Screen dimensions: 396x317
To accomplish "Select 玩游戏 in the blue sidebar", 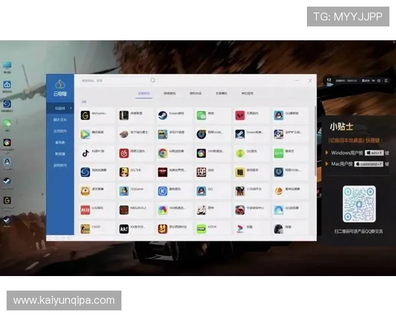I will coord(60,108).
